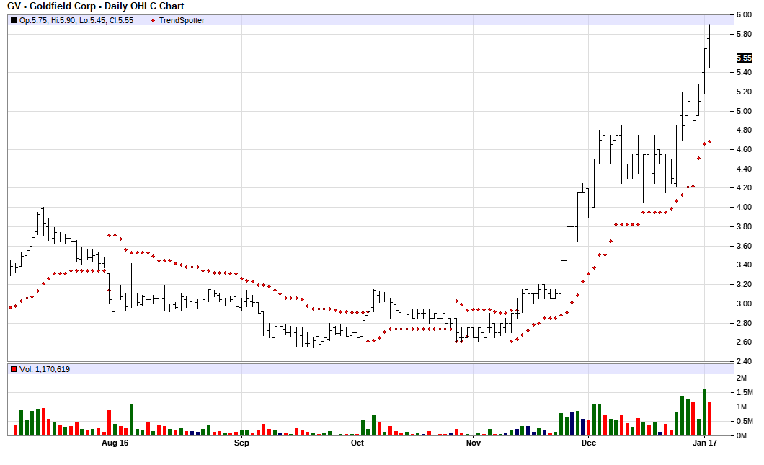Image resolution: width=764 pixels, height=465 pixels.
Task: Select the OHLC values text in legend
Action: click(x=76, y=20)
